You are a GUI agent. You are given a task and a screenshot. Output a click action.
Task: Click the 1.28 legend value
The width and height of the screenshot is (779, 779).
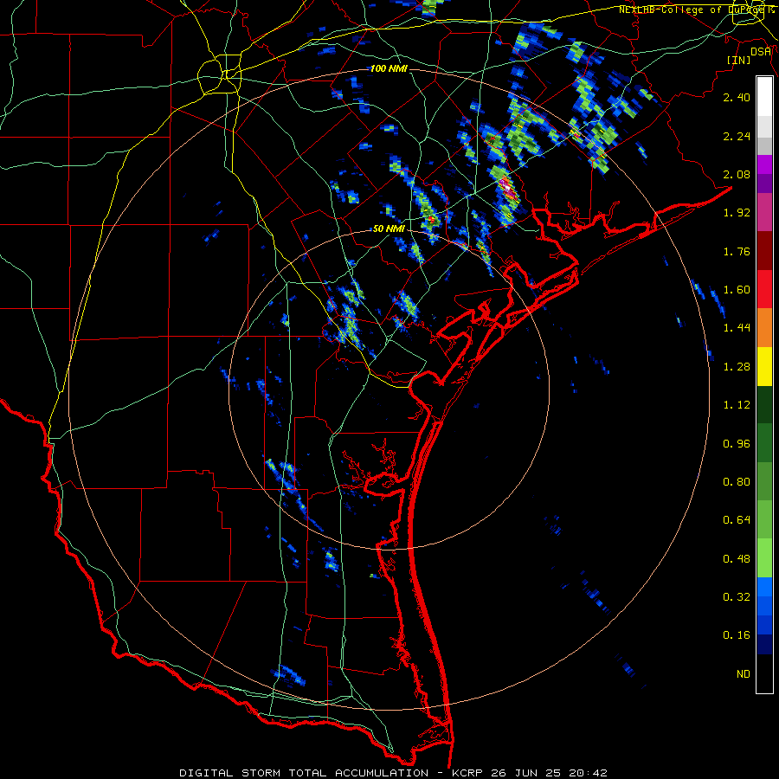coord(737,367)
